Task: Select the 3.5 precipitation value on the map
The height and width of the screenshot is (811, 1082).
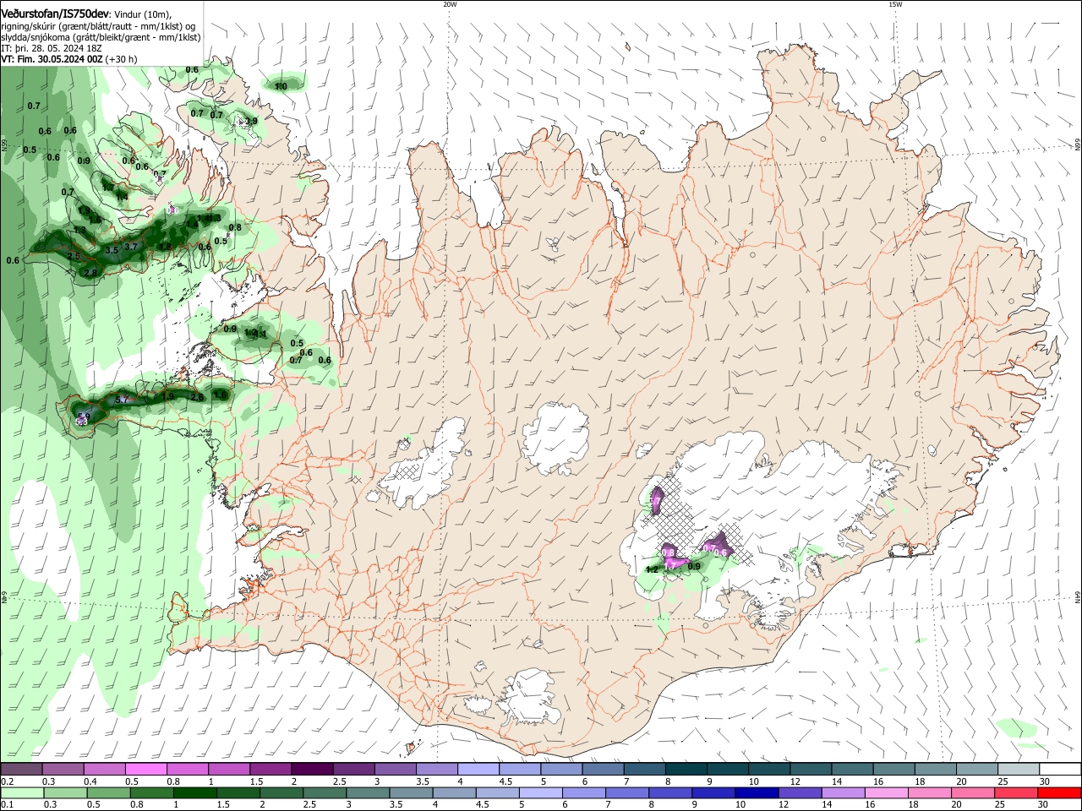Action: tap(112, 251)
